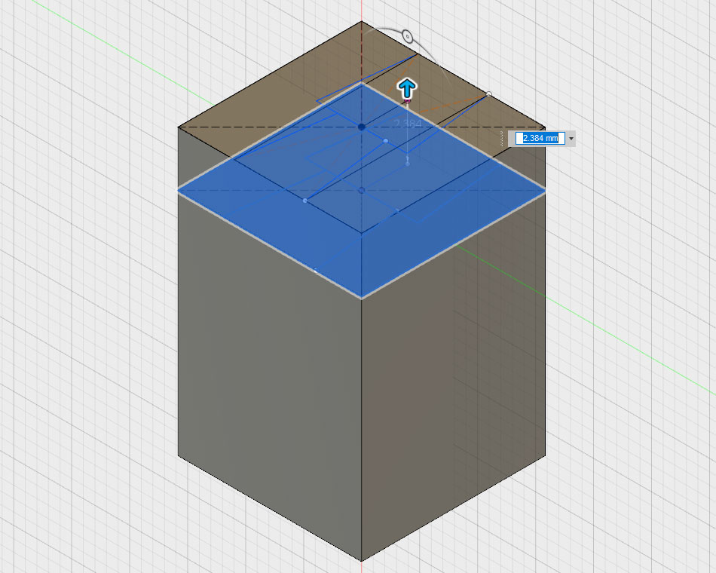
Task: Click the center point of the blue plane
Action: [x=362, y=191]
